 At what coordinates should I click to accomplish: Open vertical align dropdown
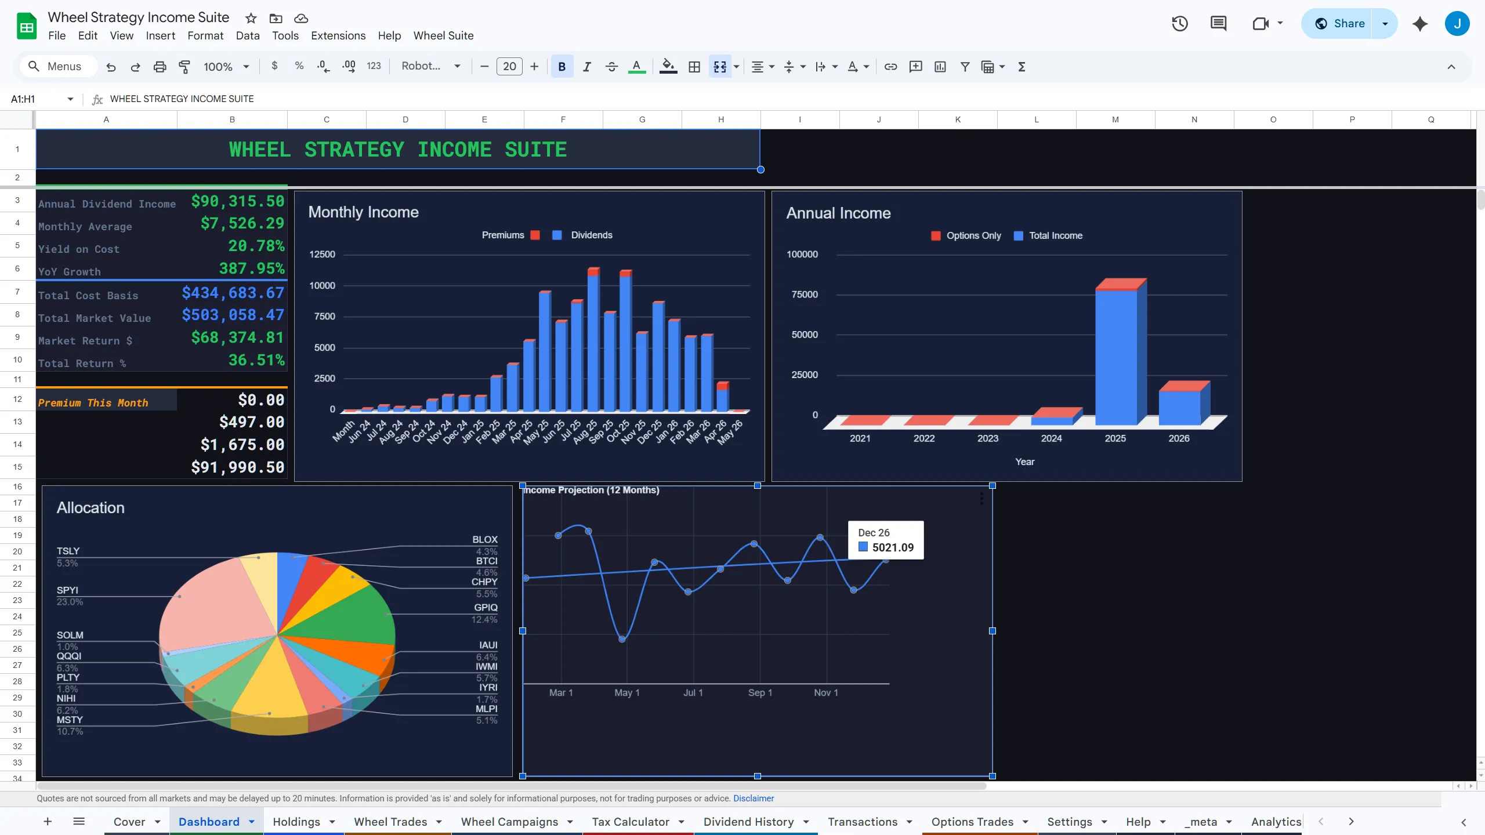point(795,67)
